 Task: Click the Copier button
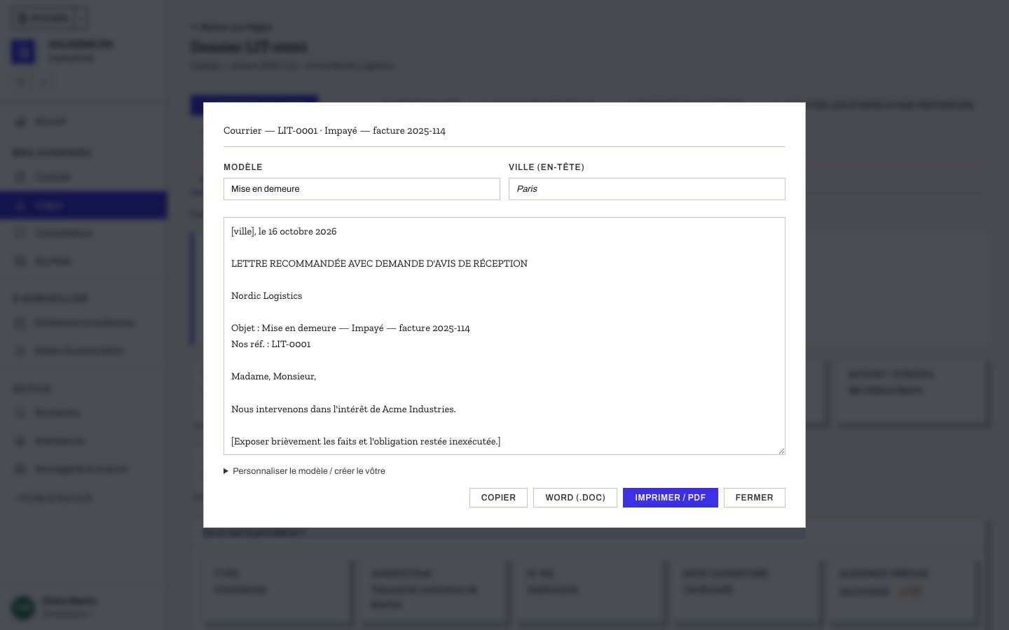tap(498, 498)
